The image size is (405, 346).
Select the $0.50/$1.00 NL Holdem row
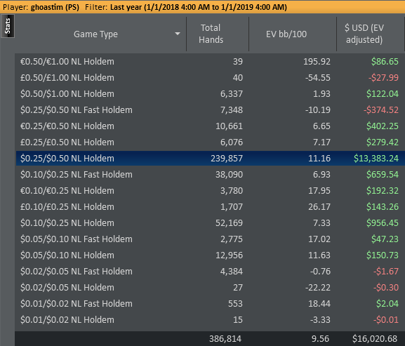210,94
